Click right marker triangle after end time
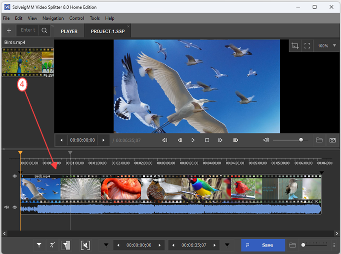 227,245
